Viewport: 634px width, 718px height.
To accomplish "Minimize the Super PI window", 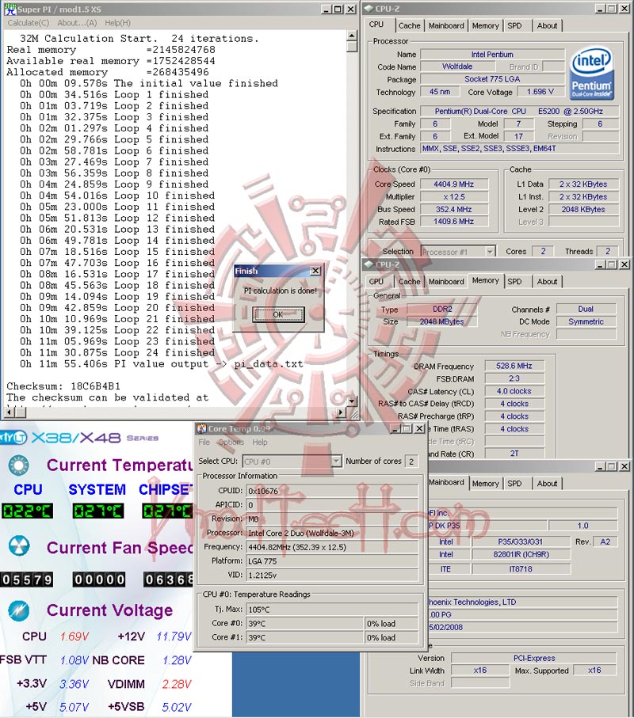I will click(x=326, y=9).
